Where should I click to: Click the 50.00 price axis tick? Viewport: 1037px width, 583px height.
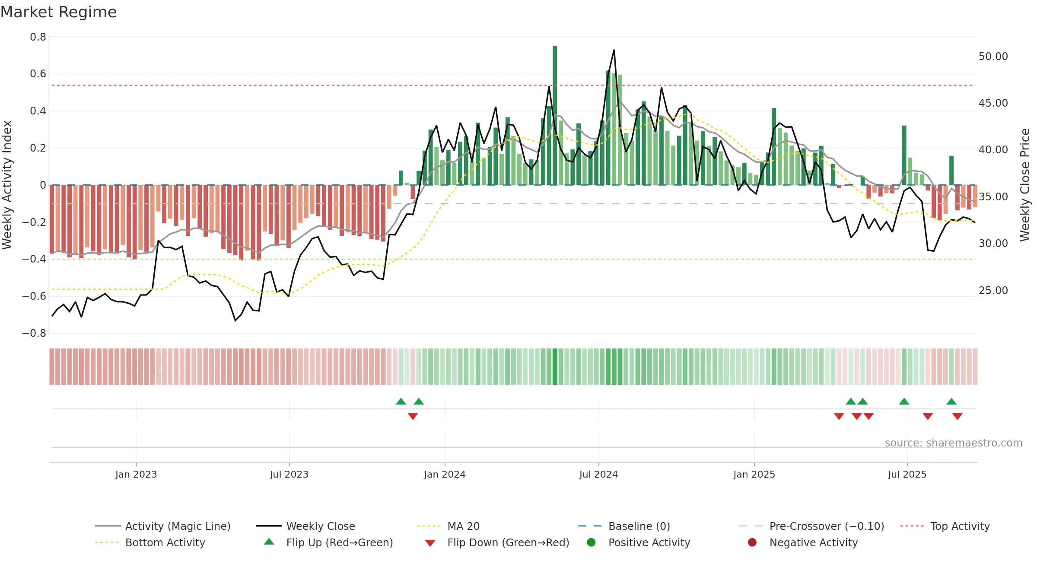(x=993, y=57)
